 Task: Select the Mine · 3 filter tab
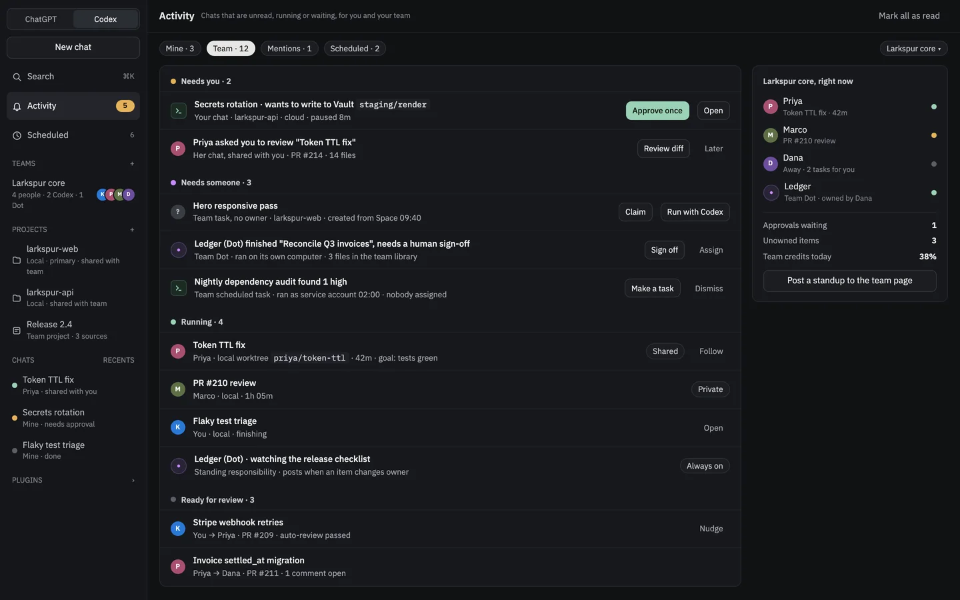coord(180,49)
